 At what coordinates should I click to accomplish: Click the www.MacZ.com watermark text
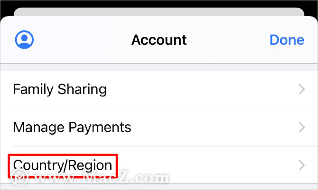tap(102, 178)
